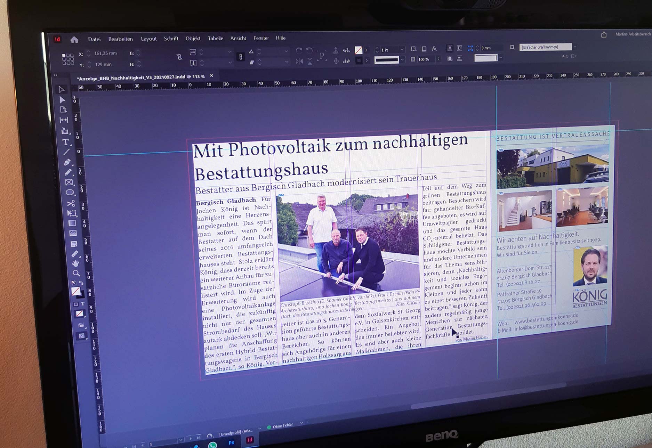Viewport: 652px width, 448px height.
Task: Select the reference point locator grid
Action: (x=68, y=59)
